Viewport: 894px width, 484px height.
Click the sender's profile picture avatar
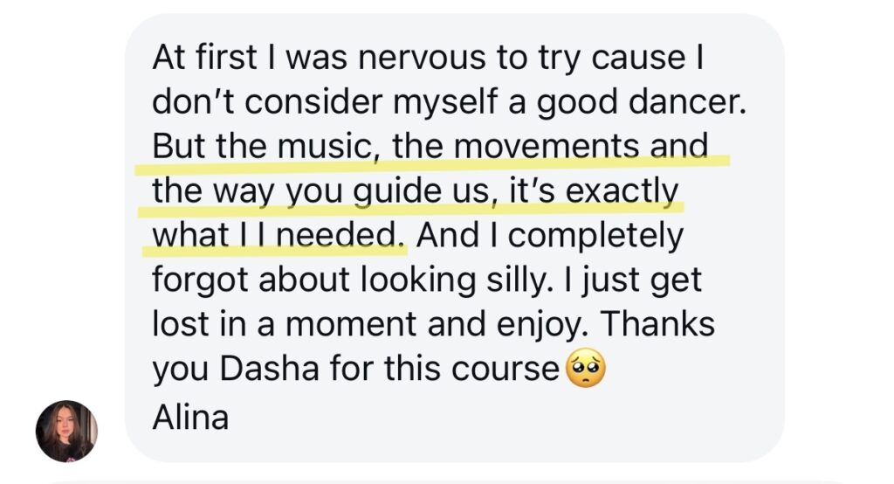(x=66, y=431)
